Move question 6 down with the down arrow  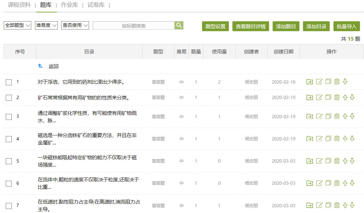352,183
